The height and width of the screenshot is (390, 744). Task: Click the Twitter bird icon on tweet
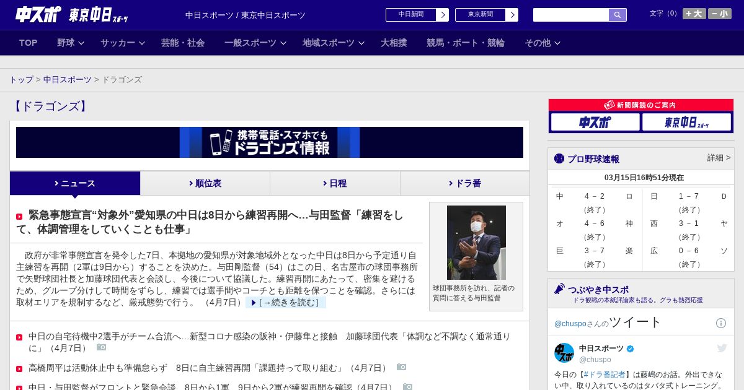point(722,348)
